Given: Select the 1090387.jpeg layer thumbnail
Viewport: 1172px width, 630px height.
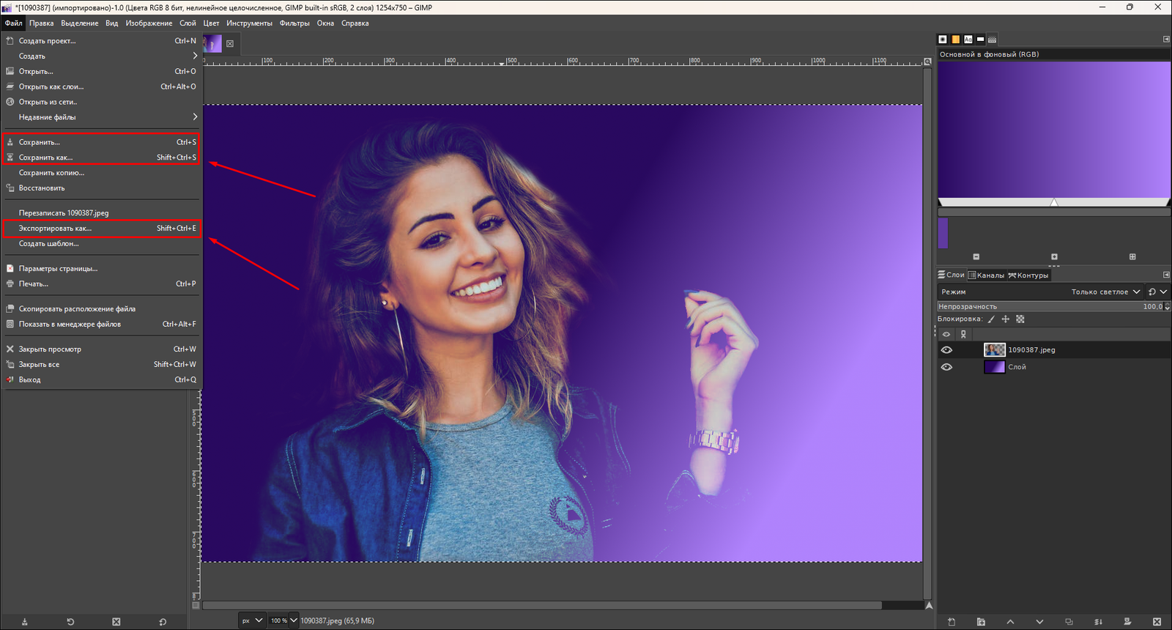Looking at the screenshot, I should [995, 350].
